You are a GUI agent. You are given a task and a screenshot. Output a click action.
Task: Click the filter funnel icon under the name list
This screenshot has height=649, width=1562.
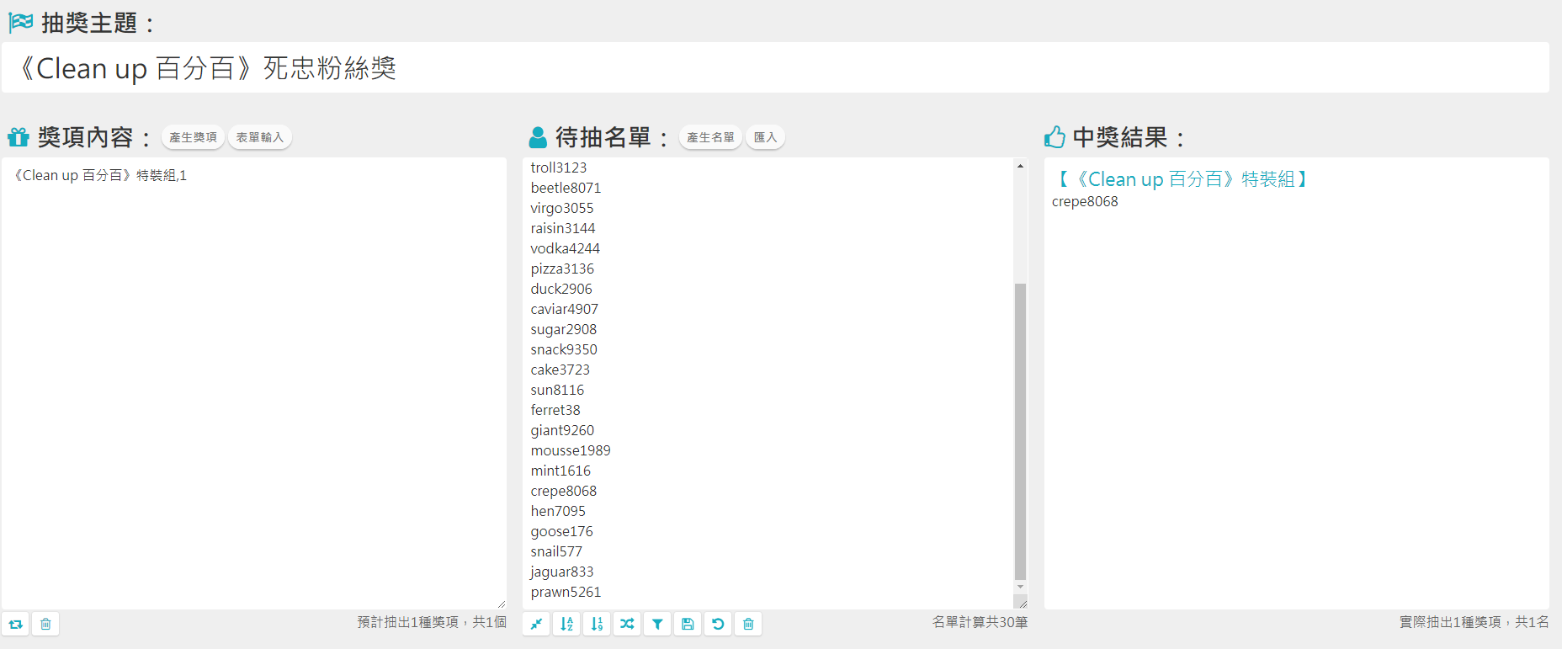[657, 624]
